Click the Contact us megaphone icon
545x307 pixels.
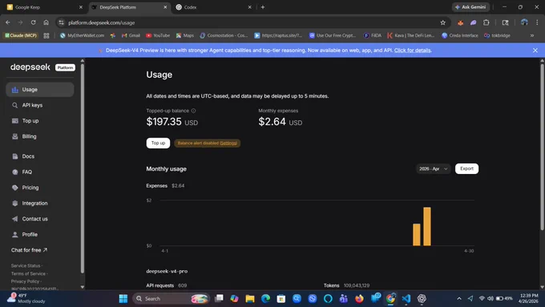pyautogui.click(x=15, y=219)
